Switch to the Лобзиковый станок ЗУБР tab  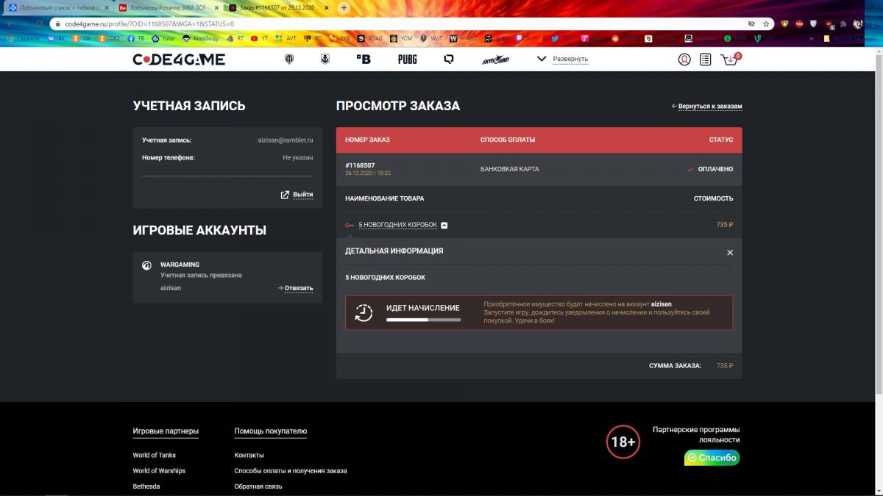(x=169, y=7)
